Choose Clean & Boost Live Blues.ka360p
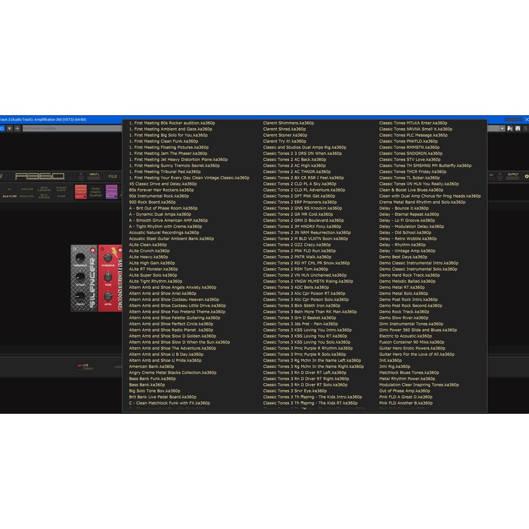This screenshot has width=529, height=529. [411, 190]
